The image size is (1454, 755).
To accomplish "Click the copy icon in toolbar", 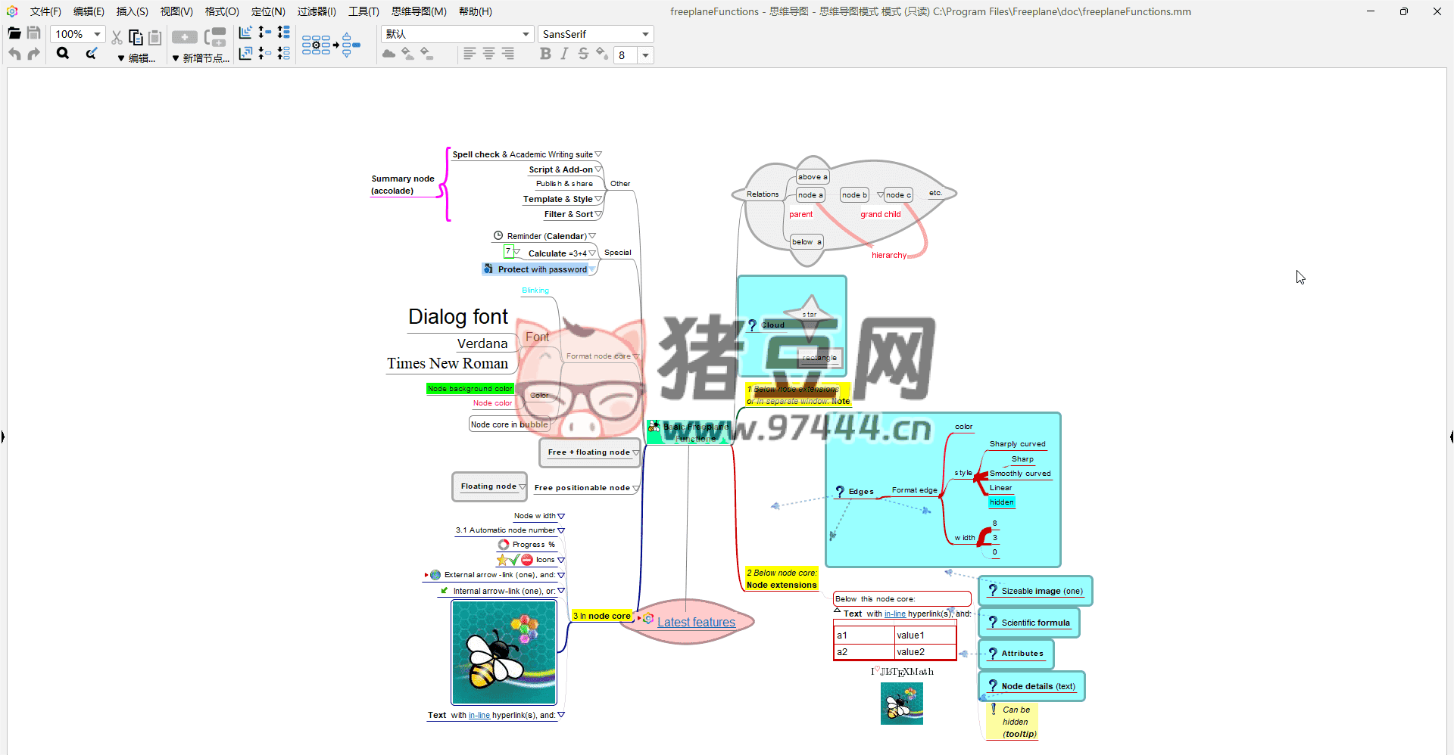I will tap(136, 37).
